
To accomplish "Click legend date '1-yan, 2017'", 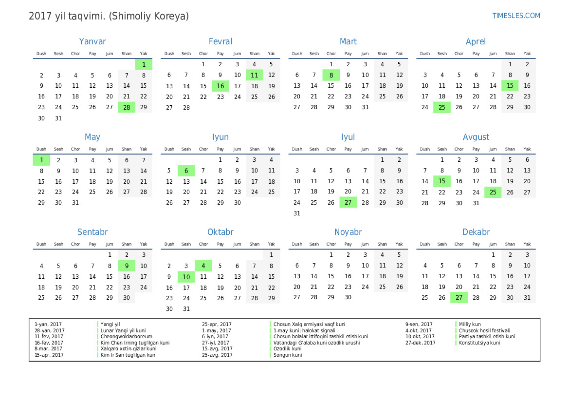I will click(48, 324).
